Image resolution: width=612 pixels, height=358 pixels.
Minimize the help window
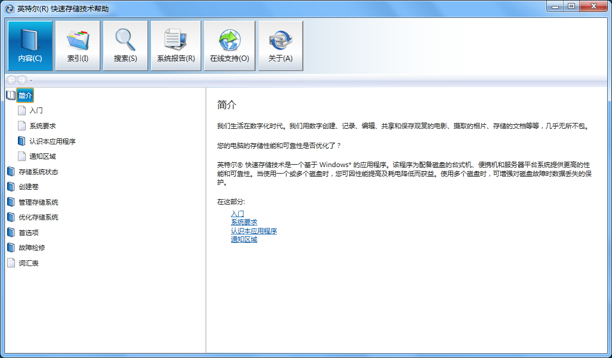click(x=555, y=6)
